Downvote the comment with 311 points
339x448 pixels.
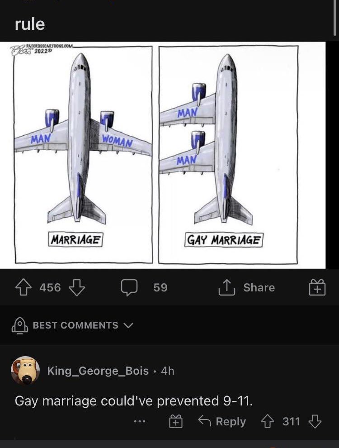[314, 422]
